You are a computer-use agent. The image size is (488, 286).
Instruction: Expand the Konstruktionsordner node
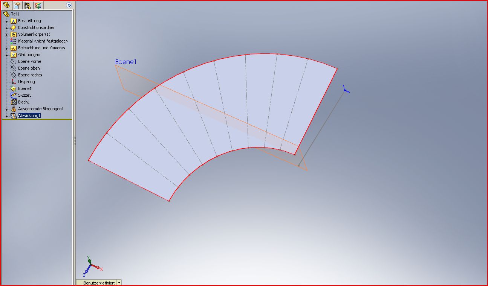tap(6, 28)
